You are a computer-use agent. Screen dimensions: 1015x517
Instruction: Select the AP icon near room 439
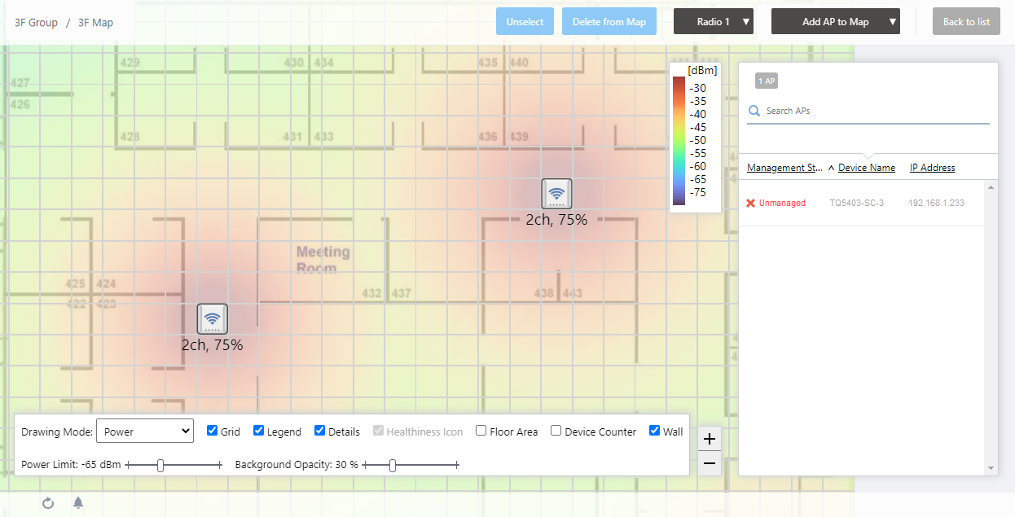556,195
